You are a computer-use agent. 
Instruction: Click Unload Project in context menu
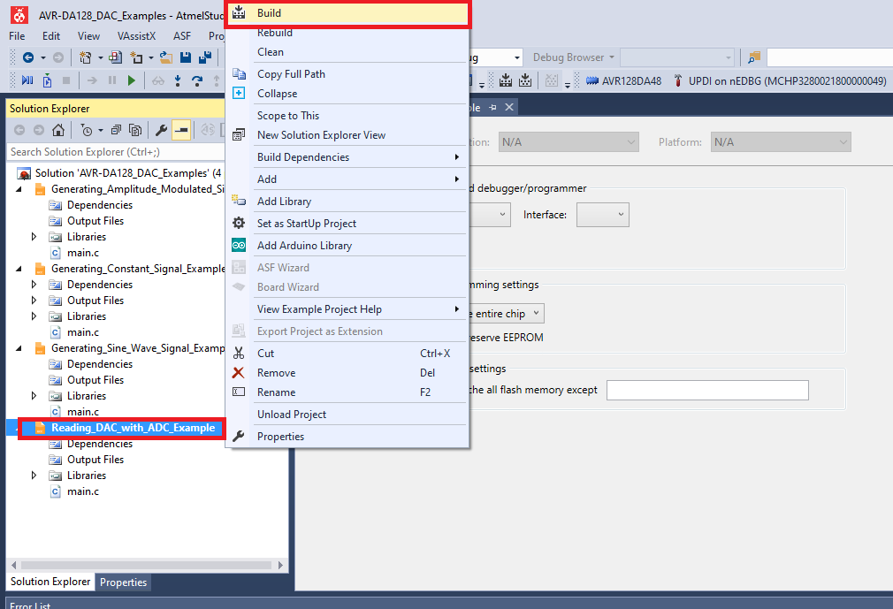[347, 415]
